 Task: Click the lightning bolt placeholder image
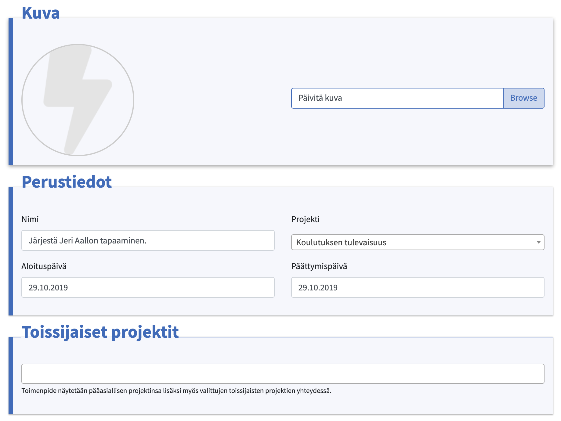(x=78, y=100)
